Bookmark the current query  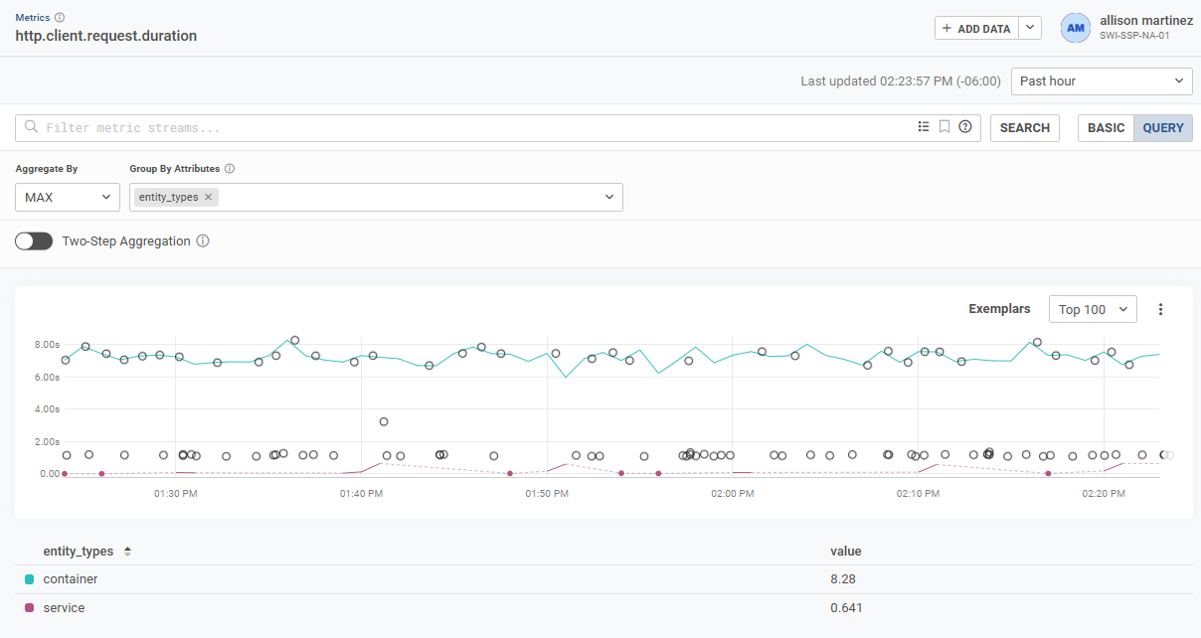point(944,127)
